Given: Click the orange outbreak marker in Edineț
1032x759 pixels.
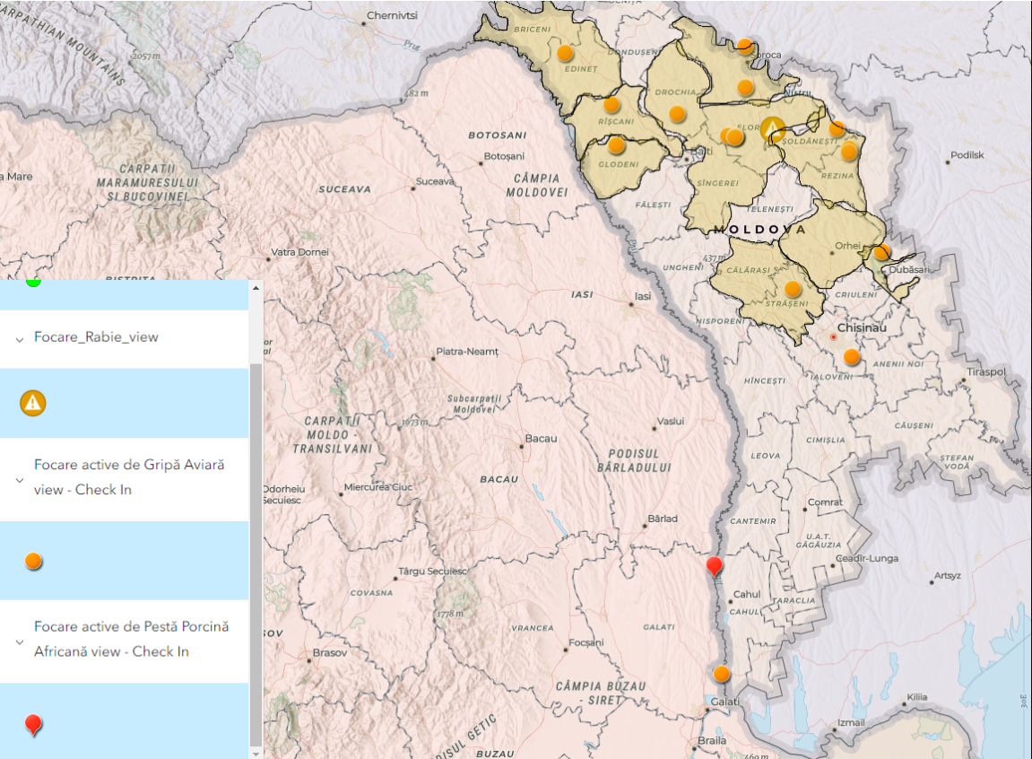Looking at the screenshot, I should (565, 53).
